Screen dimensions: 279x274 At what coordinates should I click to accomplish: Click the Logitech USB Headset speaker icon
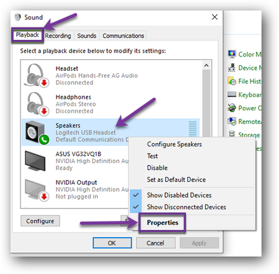37,132
